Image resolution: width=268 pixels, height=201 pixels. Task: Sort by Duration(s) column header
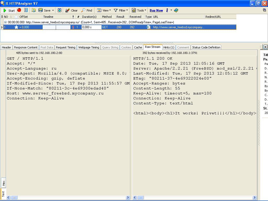pos(91,16)
